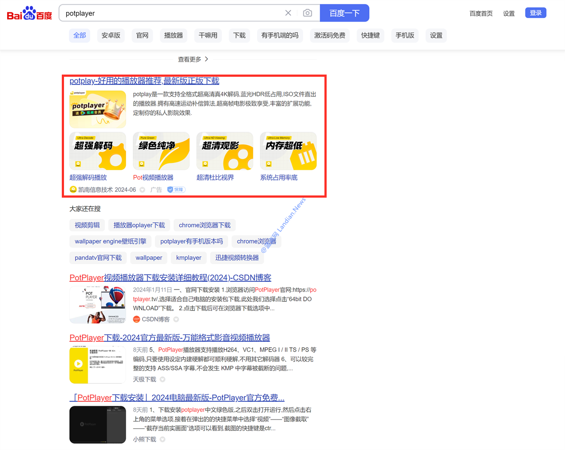
Task: Search related term chrome浏览器下载
Action: [x=205, y=225]
